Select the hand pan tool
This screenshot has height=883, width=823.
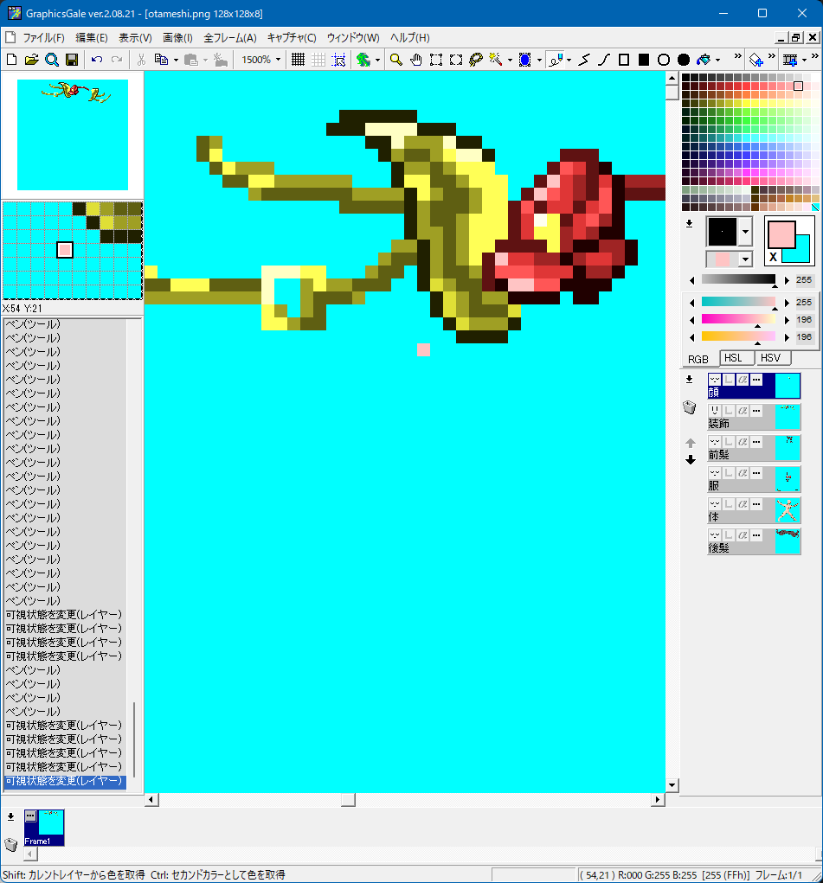click(x=416, y=60)
